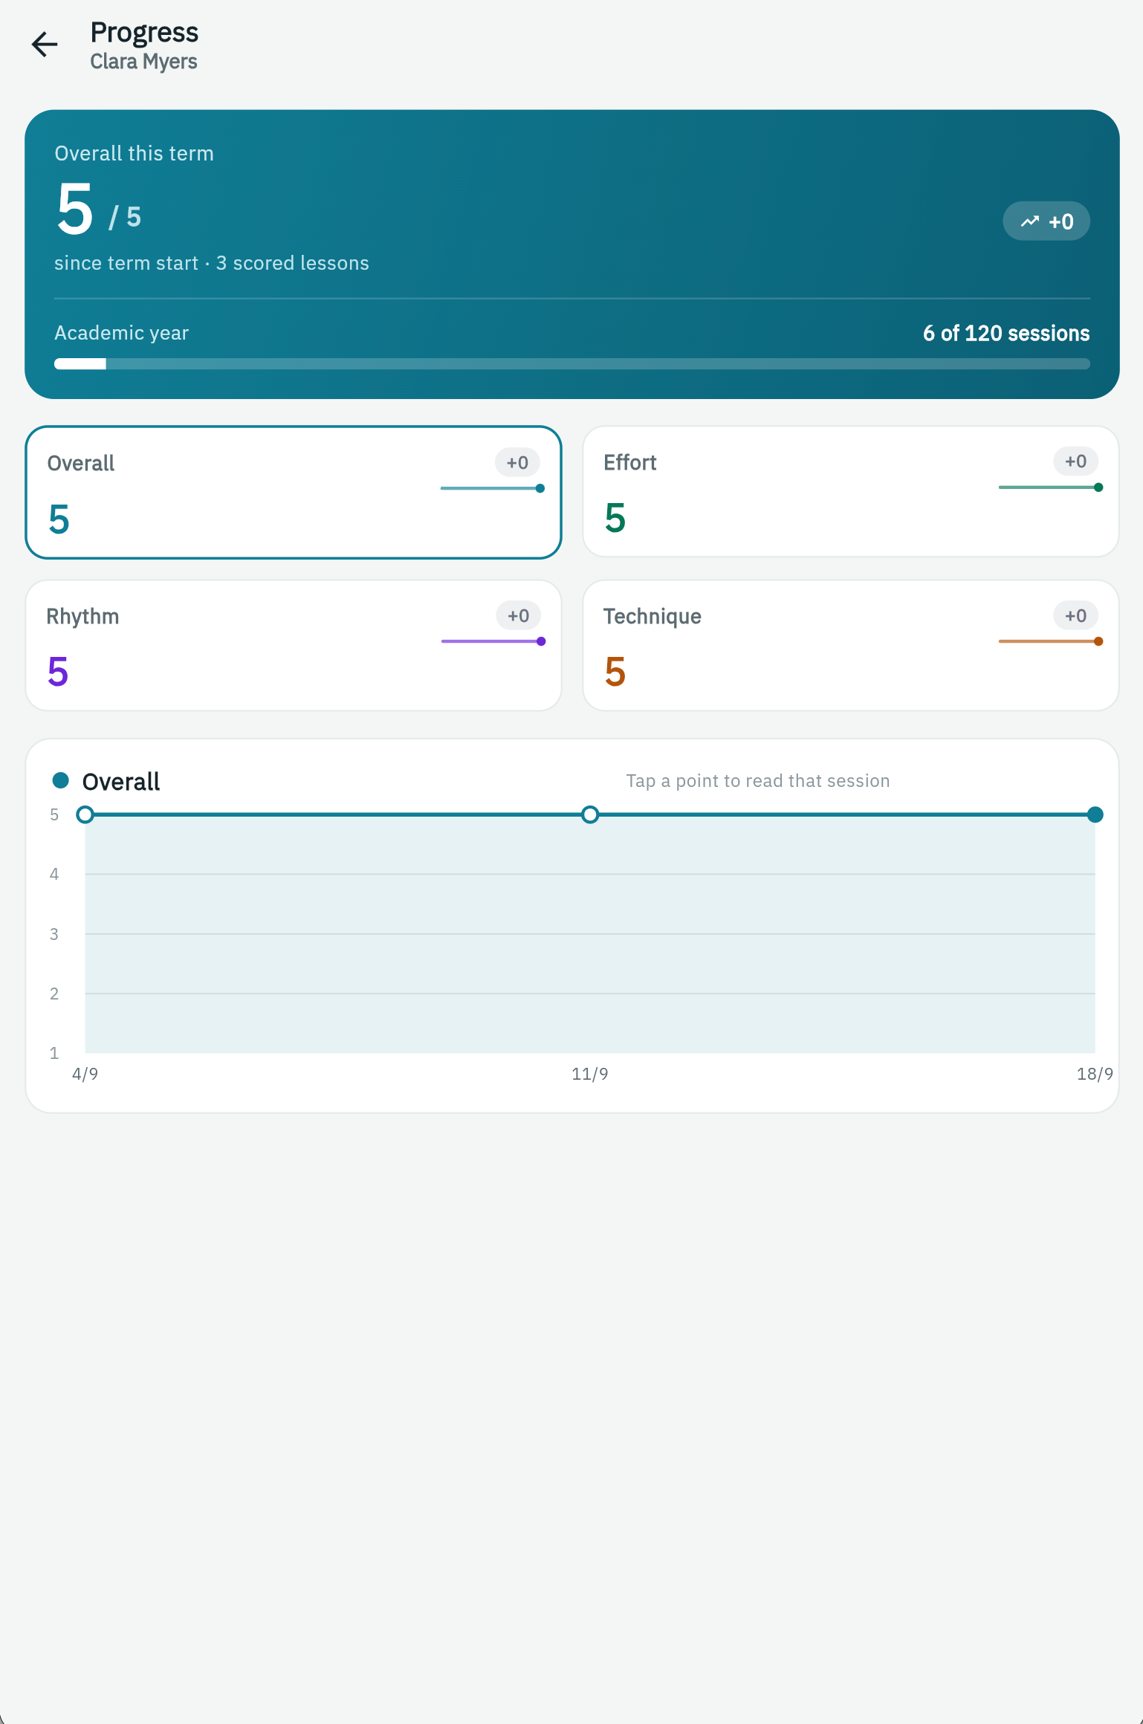Tap the 11/9 session point on chart
This screenshot has width=1143, height=1724.
pos(590,814)
